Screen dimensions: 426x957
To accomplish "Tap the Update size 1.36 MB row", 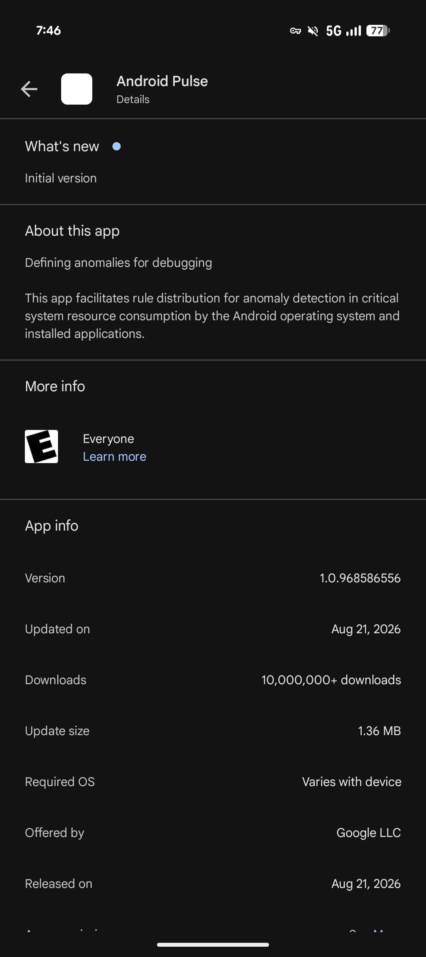I will (213, 731).
